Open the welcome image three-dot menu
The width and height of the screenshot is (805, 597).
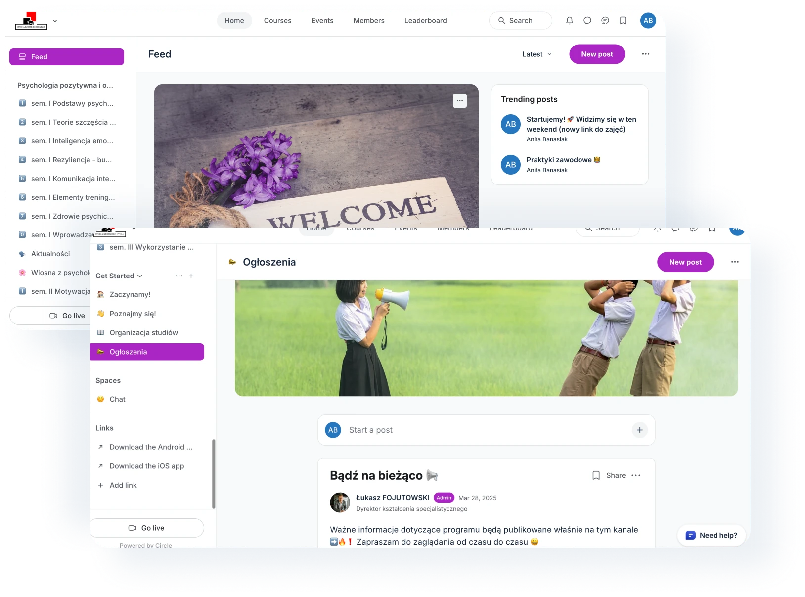[x=460, y=101]
